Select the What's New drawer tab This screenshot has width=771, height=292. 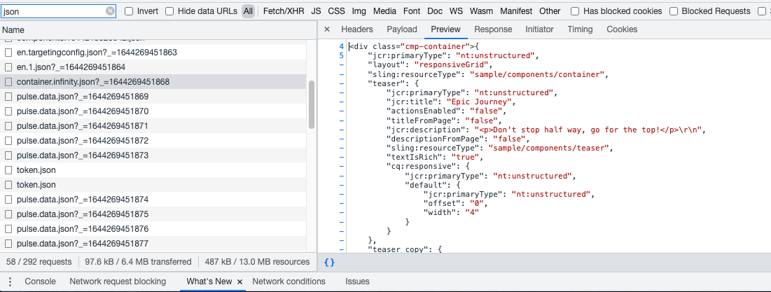pos(209,281)
